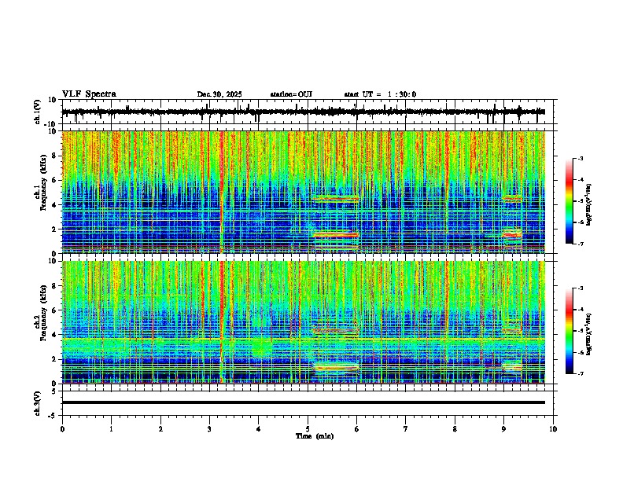This screenshot has height=481, width=623.
Task: Select the ch.2 "Frequency (kHz)" axis label
Action: click(44, 313)
